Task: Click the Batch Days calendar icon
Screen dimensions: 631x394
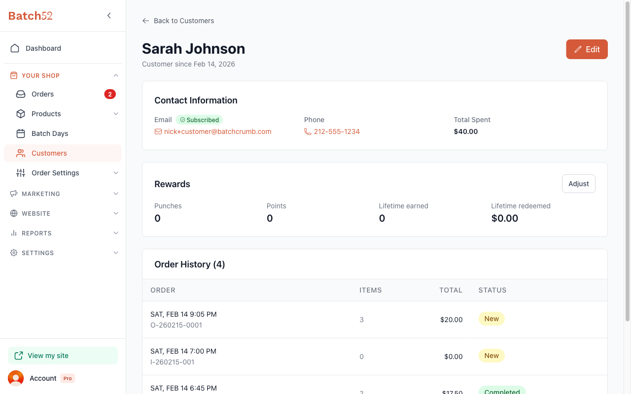Action: [x=21, y=133]
